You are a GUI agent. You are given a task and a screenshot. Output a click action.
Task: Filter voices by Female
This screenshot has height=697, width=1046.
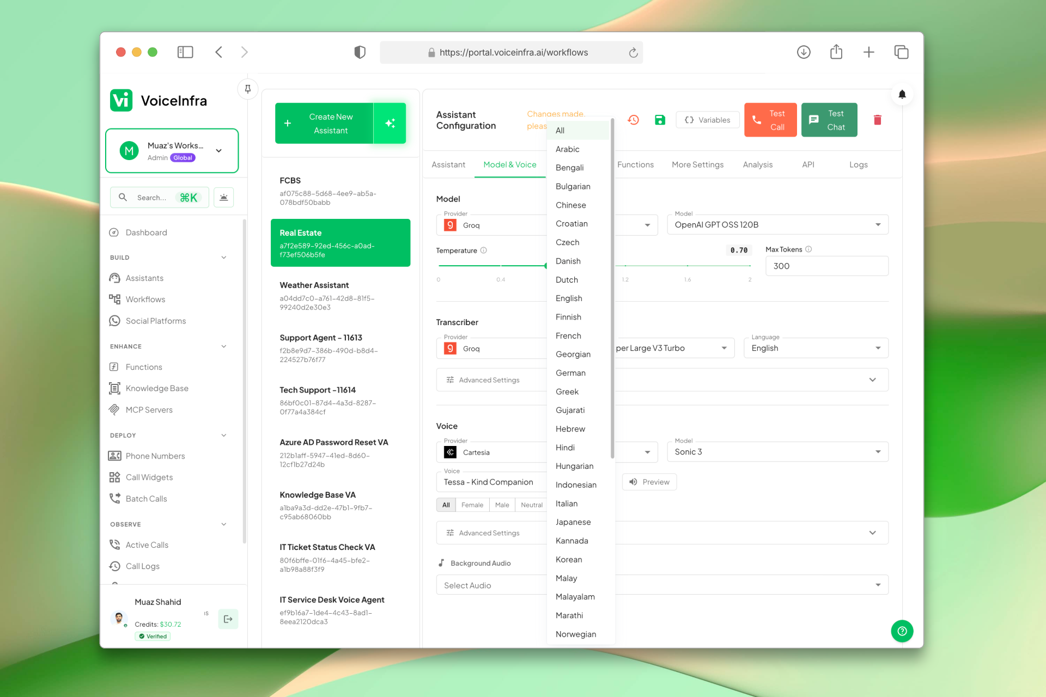point(472,505)
